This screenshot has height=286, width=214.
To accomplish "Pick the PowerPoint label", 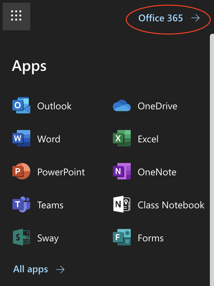I will click(x=61, y=172).
